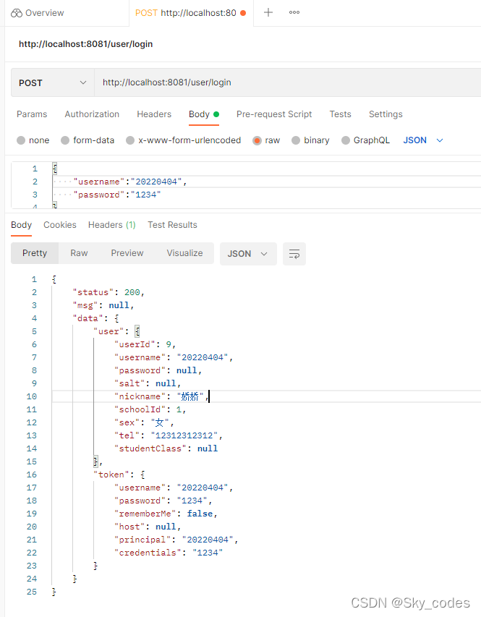The image size is (481, 617).
Task: Select the Preview response view
Action: pos(127,253)
